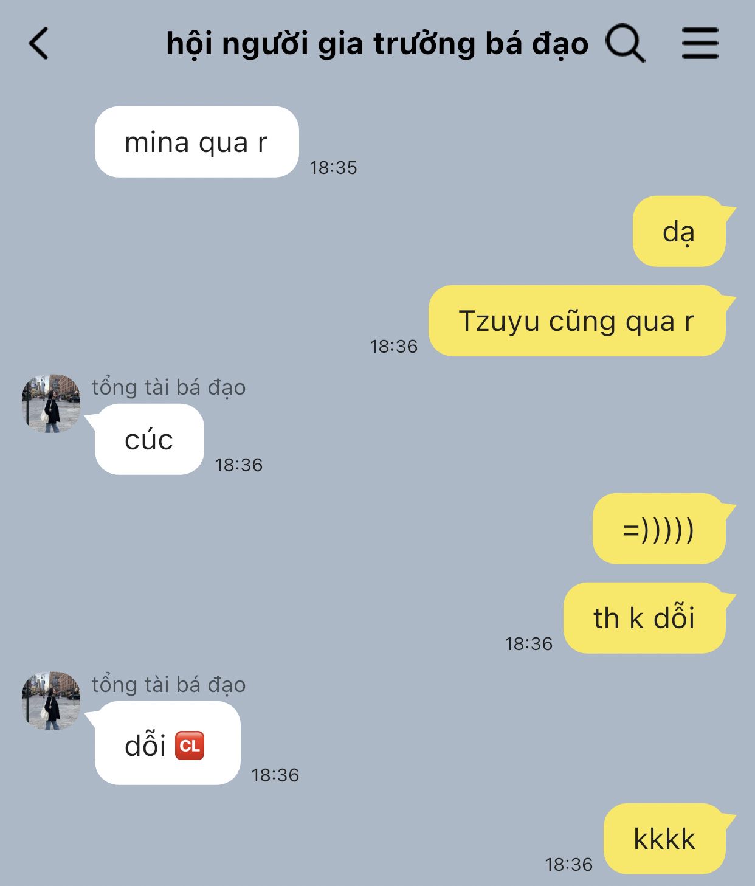The image size is (755, 886).
Task: Select the white 'cúc' message bubble
Action: tap(149, 439)
